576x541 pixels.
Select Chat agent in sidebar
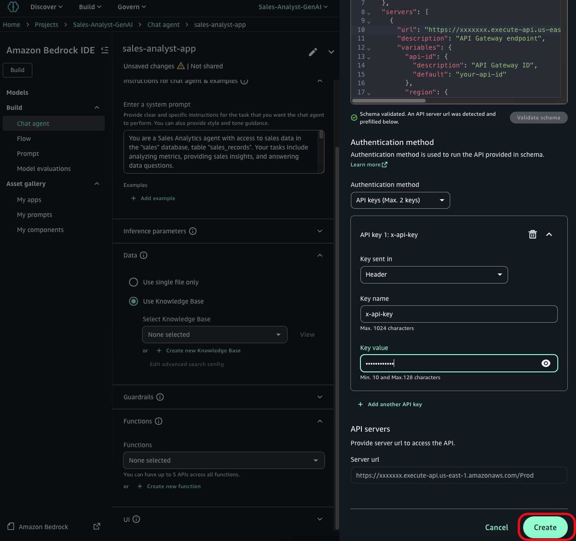[54, 124]
